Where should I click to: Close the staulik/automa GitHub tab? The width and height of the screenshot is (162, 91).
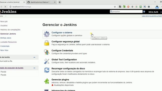55,2
